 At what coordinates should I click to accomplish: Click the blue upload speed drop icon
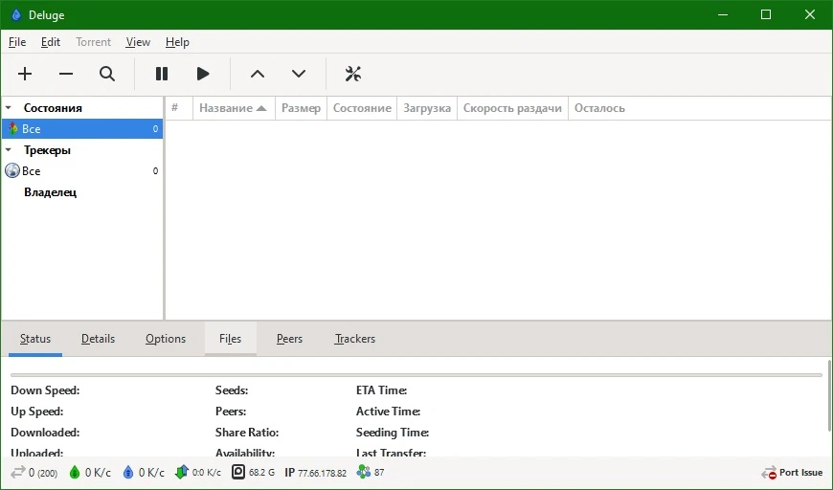point(128,472)
